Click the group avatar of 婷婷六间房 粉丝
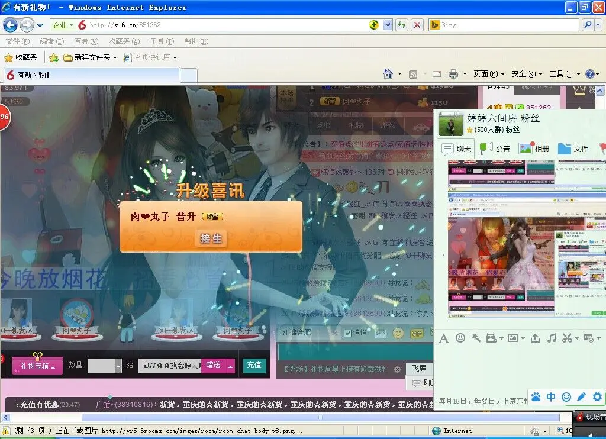Viewport: 606px width, 439px height. pos(450,124)
